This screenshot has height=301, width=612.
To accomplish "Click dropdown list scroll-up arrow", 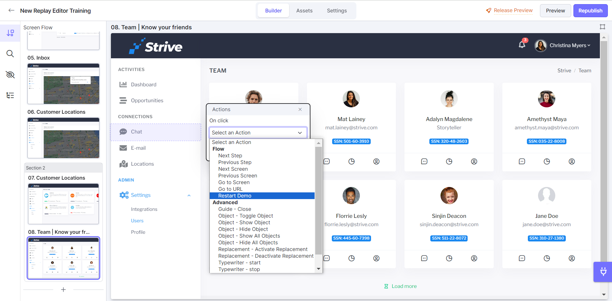I will coord(318,143).
